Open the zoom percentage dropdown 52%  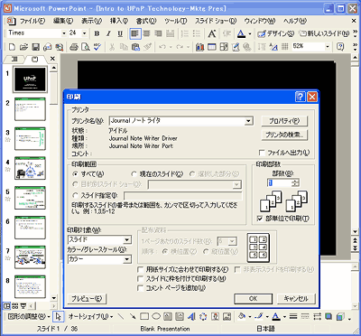[328, 47]
